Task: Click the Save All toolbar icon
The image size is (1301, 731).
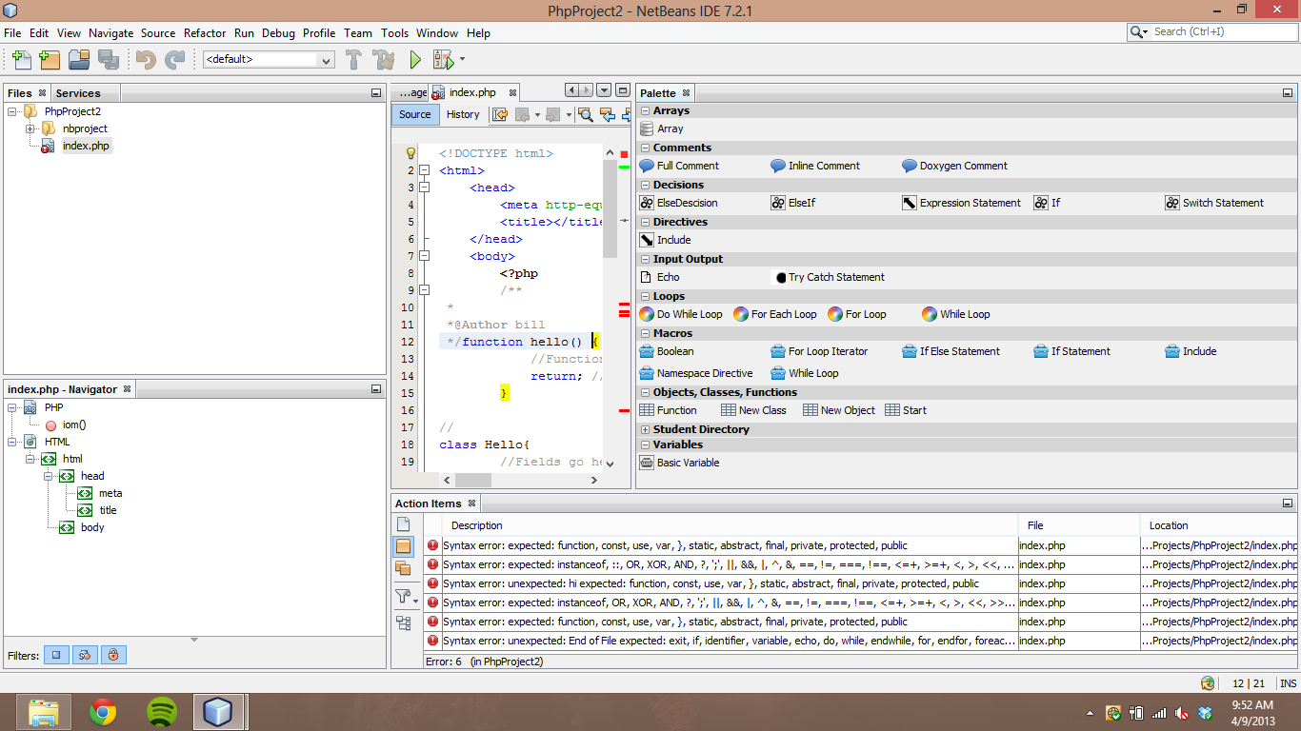Action: [x=109, y=60]
